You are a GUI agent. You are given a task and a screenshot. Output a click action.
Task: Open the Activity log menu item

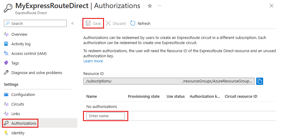click(x=21, y=44)
